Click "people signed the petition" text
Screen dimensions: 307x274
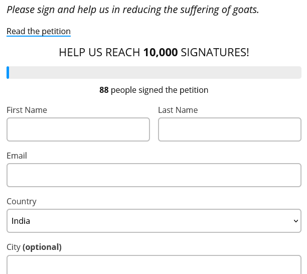(x=160, y=90)
